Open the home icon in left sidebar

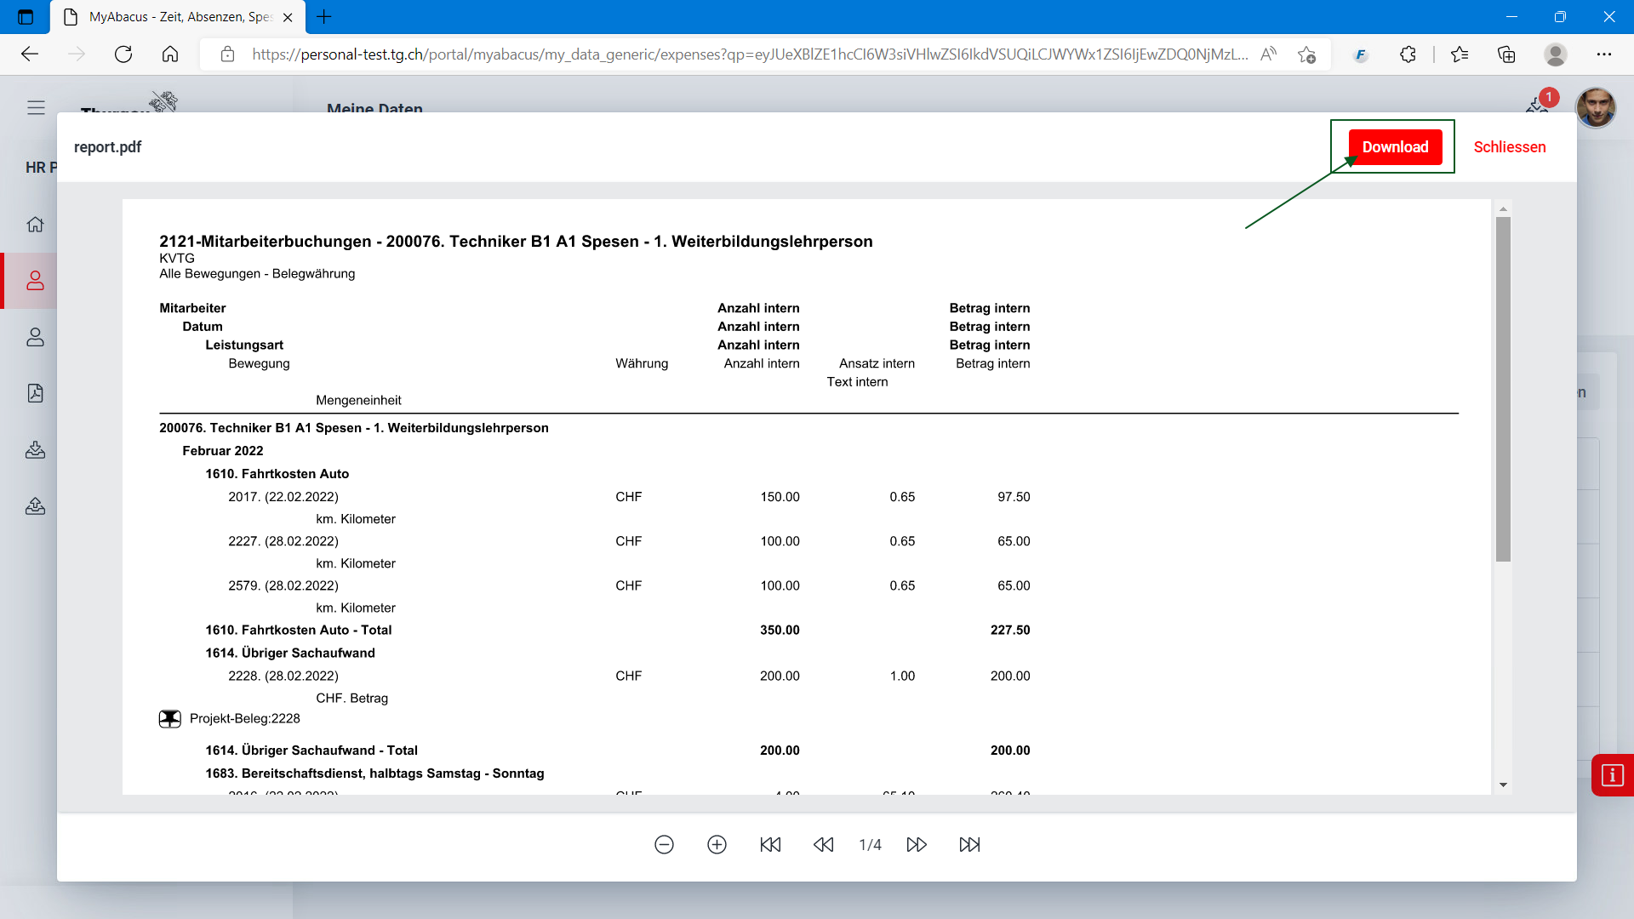tap(35, 225)
